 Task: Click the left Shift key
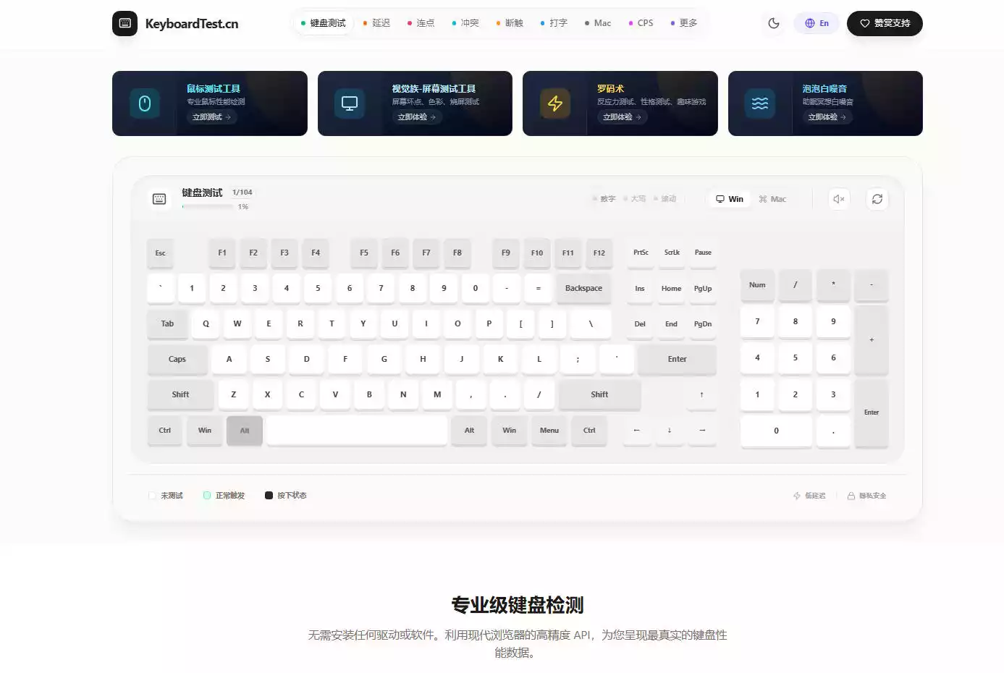tap(180, 395)
